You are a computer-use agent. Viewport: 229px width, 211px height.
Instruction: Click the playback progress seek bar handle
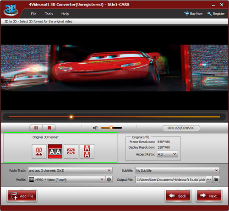(71, 117)
